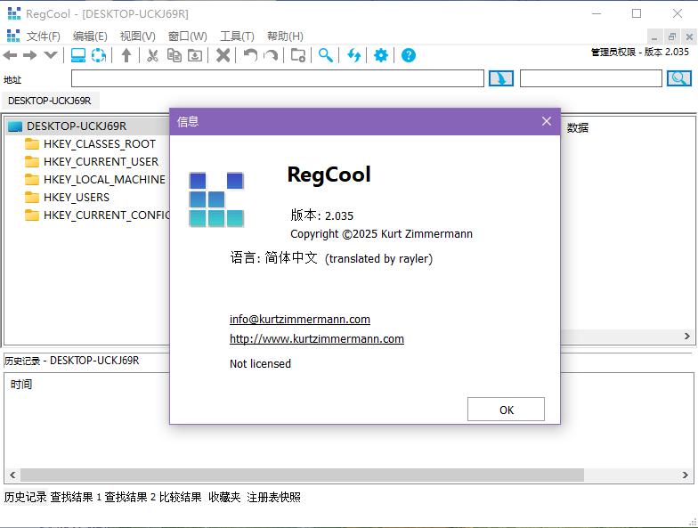Select HKEY_LOCAL_MACHINE in the registry tree
This screenshot has width=698, height=528.
pyautogui.click(x=104, y=179)
